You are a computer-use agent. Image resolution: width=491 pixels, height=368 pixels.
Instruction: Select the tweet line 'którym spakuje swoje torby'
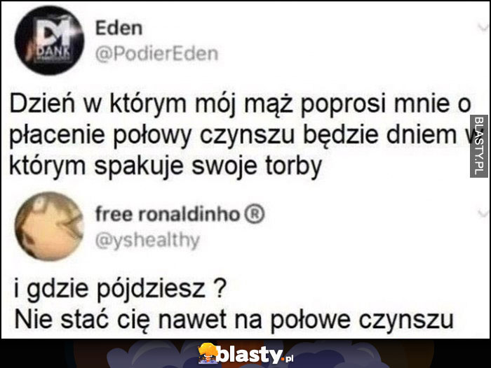coord(166,167)
